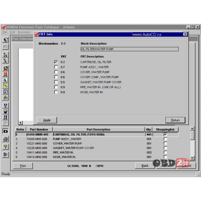Click the Print button
201x201 pixels.
(23, 166)
